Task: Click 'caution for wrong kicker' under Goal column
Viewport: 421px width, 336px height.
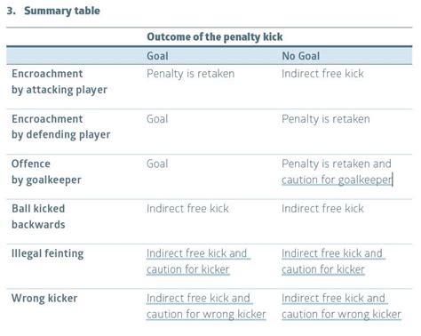Action: [206, 315]
